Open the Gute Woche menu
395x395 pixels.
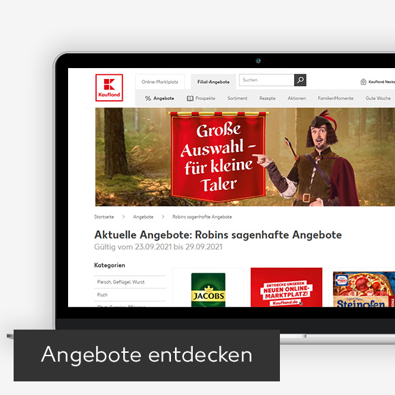point(378,98)
